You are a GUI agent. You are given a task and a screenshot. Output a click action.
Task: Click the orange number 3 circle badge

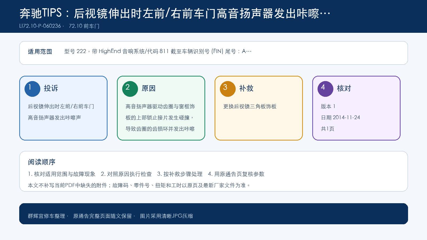click(x=228, y=89)
